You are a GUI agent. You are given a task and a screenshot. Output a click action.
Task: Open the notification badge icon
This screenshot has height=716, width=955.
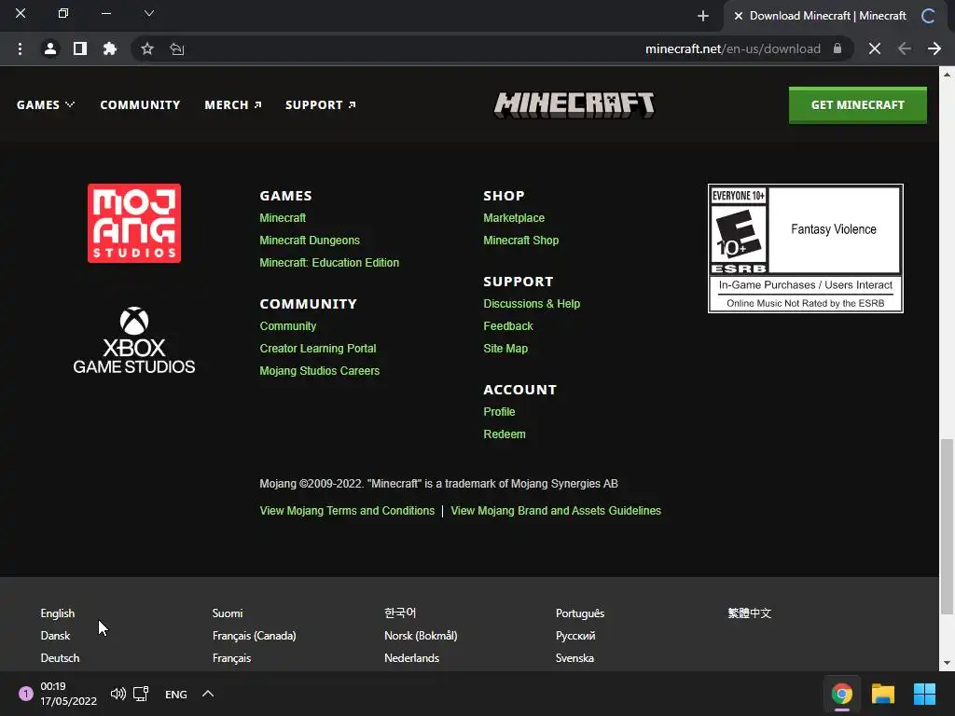click(x=25, y=694)
